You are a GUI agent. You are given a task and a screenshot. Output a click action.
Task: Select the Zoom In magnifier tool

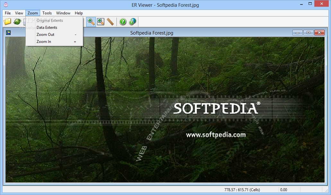[x=91, y=22]
